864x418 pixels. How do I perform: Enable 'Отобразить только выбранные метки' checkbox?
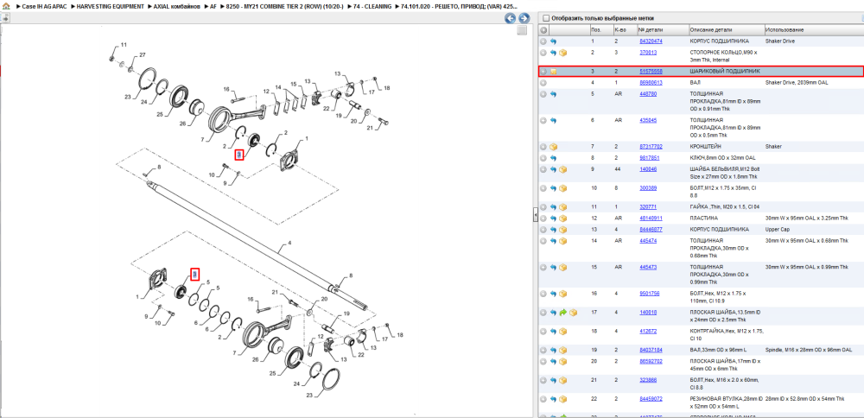[x=545, y=18]
